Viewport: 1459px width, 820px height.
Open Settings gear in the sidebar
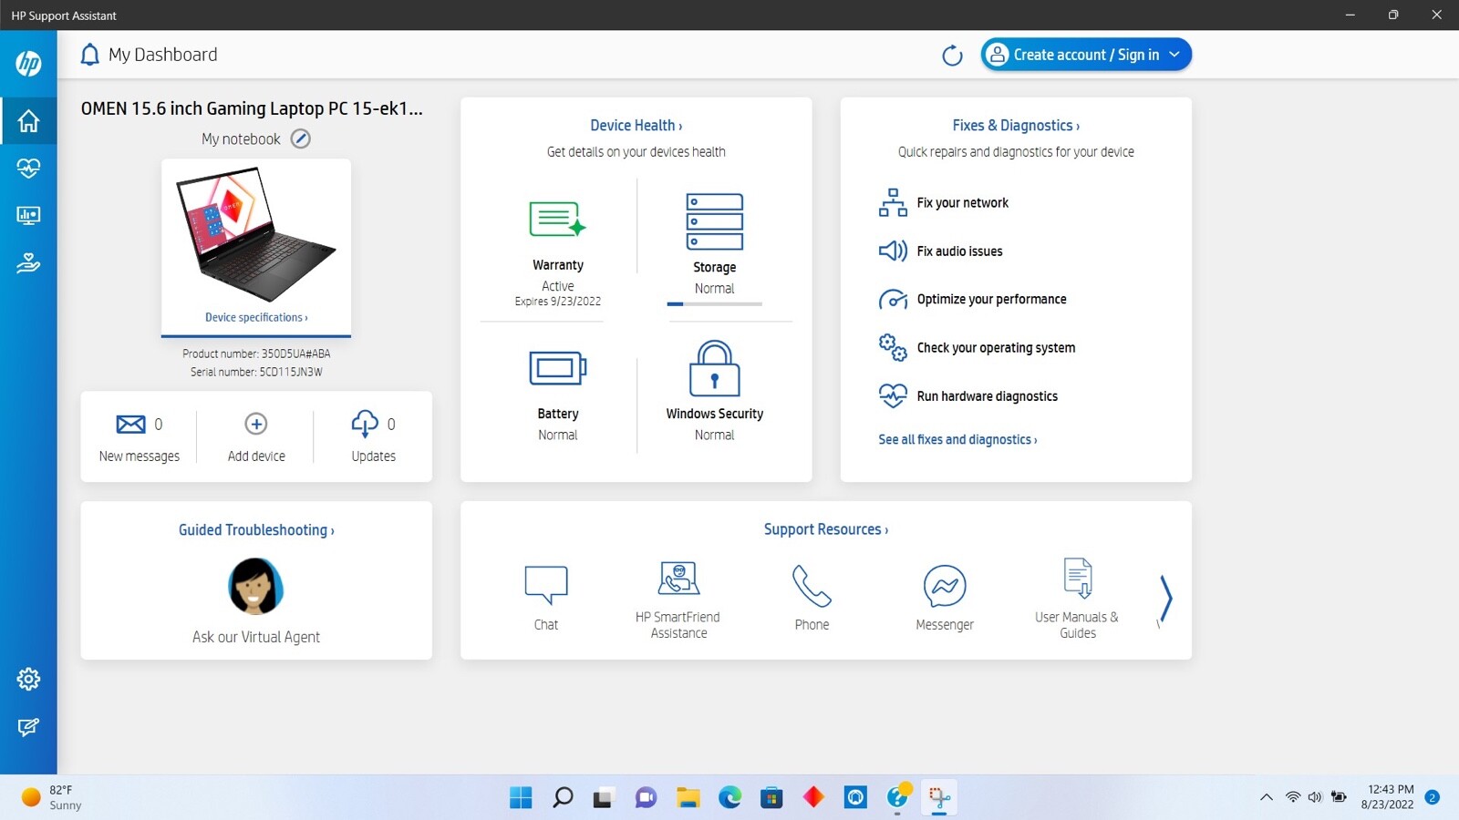pos(28,679)
